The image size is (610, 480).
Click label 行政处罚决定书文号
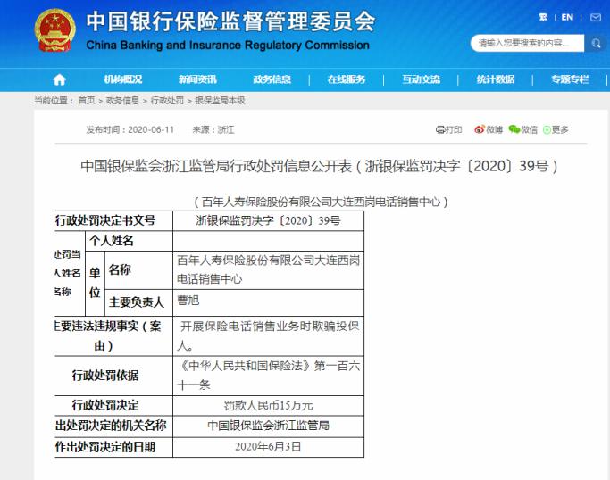105,220
